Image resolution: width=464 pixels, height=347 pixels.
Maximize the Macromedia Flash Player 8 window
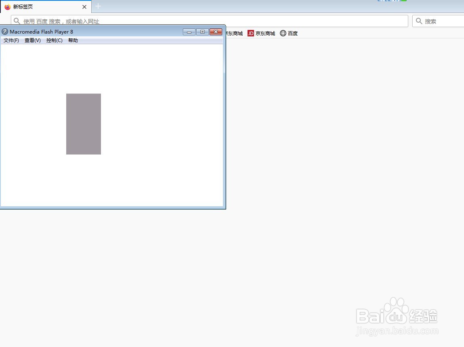(202, 32)
